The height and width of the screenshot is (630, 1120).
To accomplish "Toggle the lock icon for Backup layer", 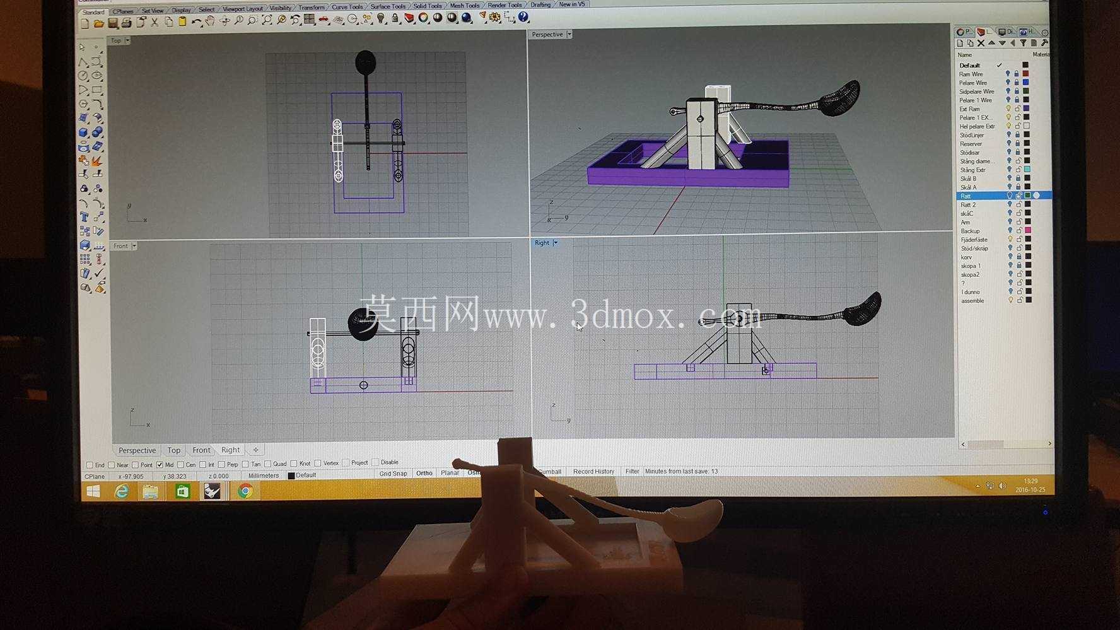I will coord(1018,231).
